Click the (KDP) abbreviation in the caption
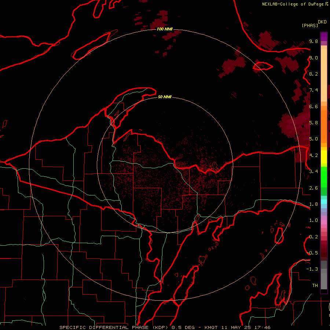Screen dimensions: 330x330 coord(160,327)
